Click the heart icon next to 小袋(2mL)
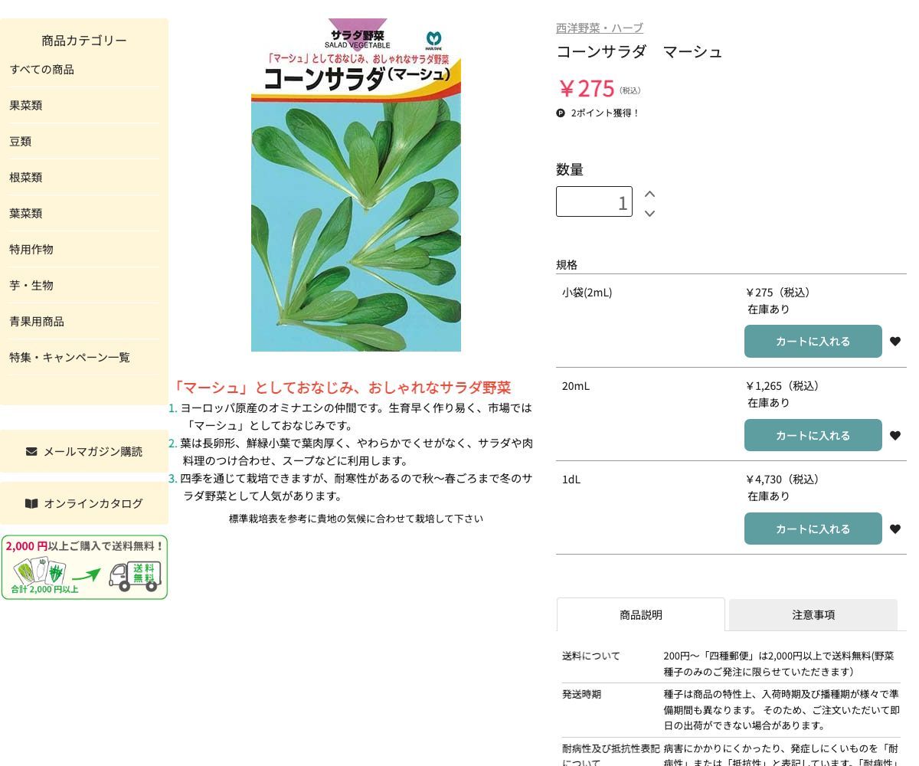The image size is (919, 766). 895,342
